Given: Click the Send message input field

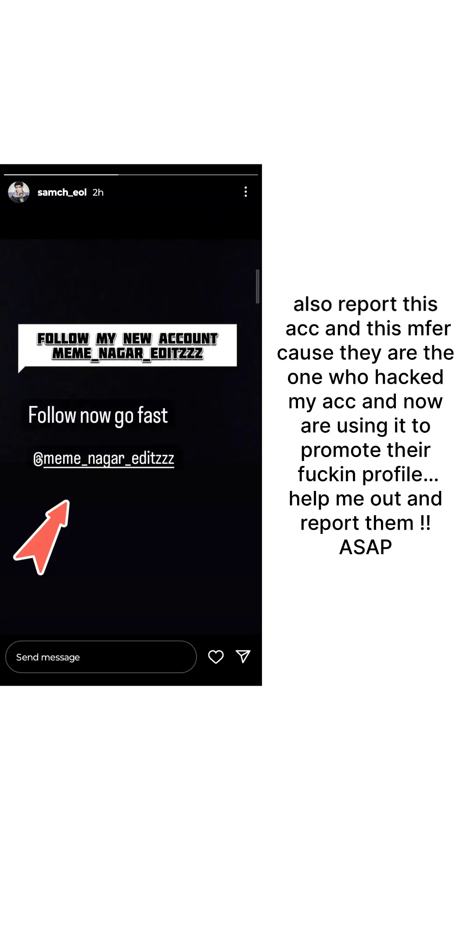Looking at the screenshot, I should (101, 657).
